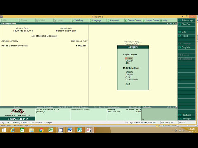Click F1: Shut Cmp button
The image size is (198, 148).
186,24
